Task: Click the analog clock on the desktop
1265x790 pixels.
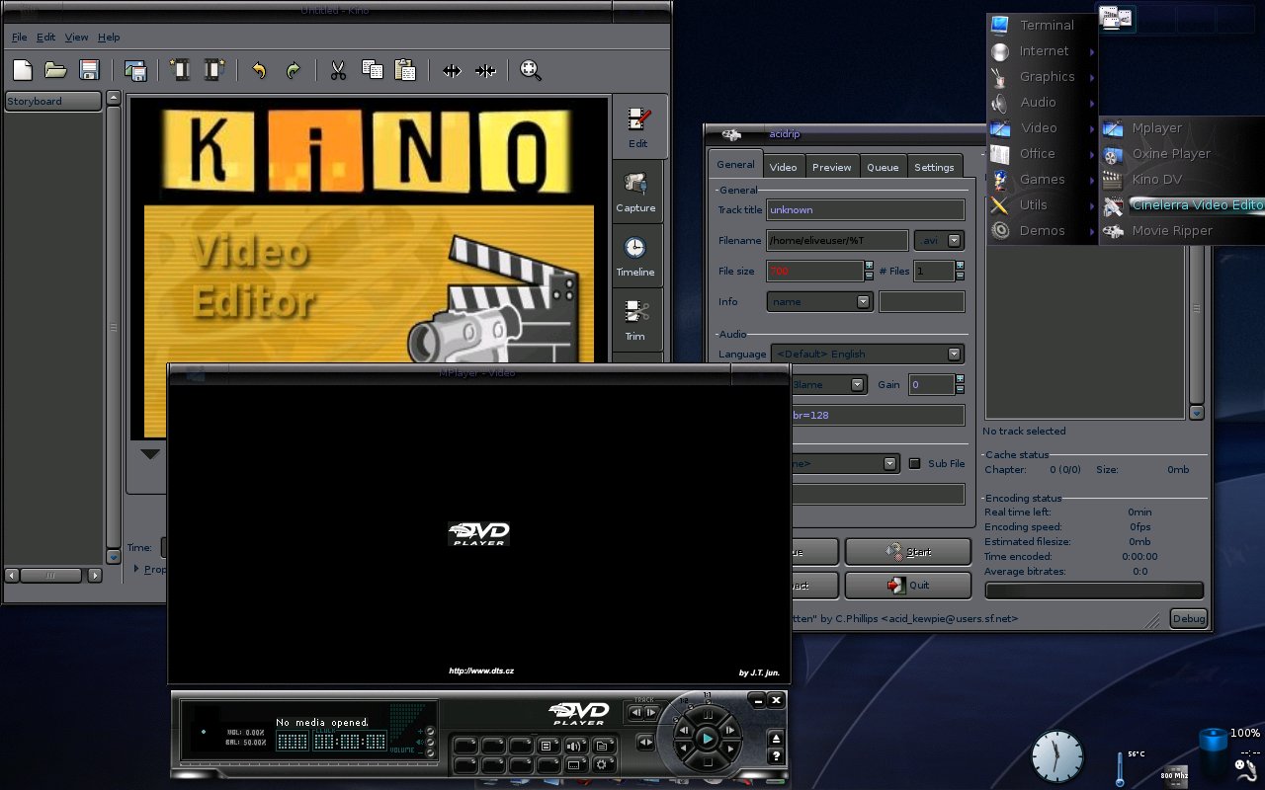Action: click(1056, 757)
